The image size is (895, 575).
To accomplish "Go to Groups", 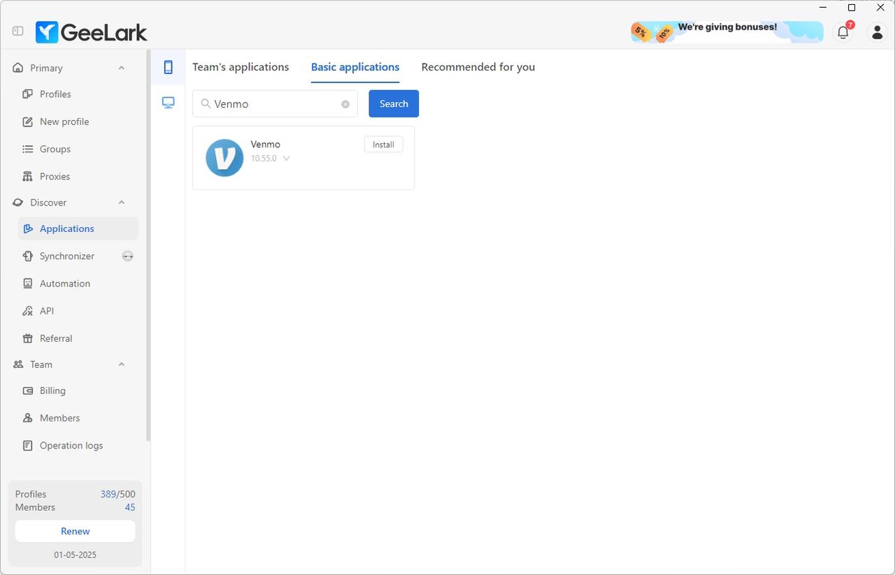I will 78,149.
